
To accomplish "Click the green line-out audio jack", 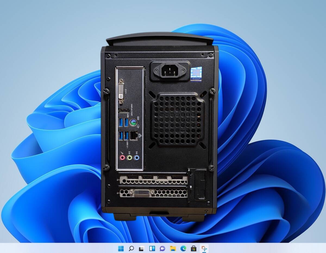I will click(129, 157).
